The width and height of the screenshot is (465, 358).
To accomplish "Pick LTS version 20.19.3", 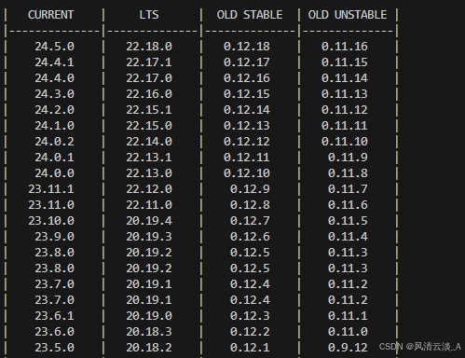I will tap(149, 237).
